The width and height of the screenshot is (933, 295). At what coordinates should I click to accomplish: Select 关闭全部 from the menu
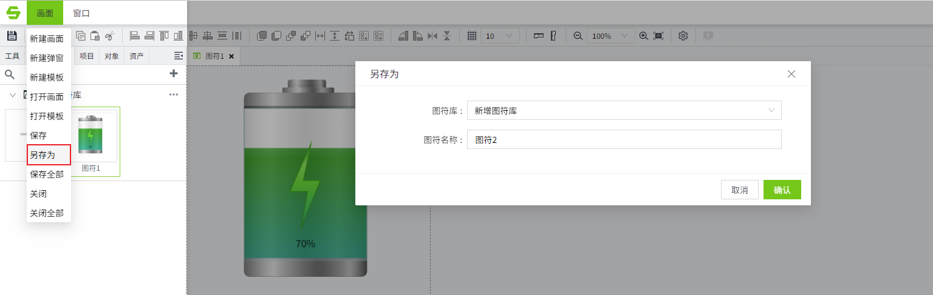click(49, 213)
